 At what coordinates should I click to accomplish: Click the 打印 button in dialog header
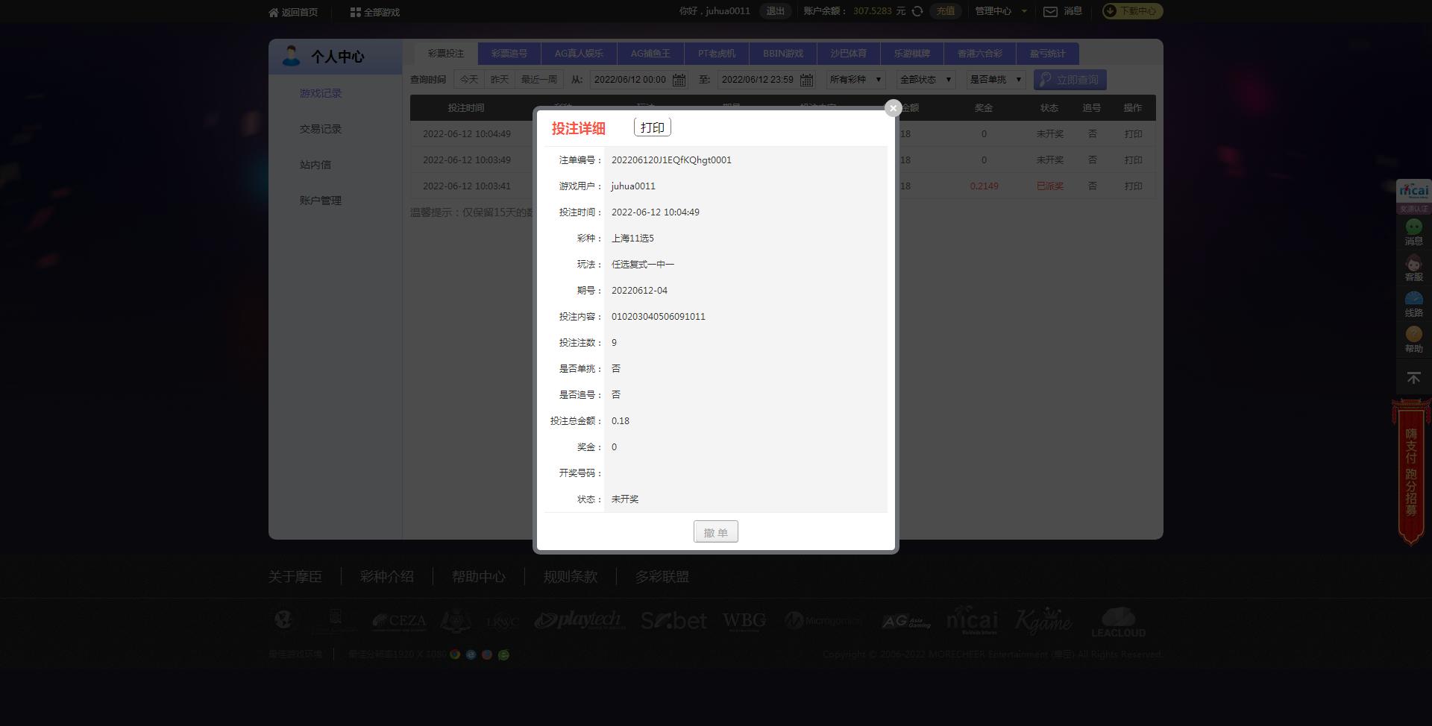pos(652,127)
